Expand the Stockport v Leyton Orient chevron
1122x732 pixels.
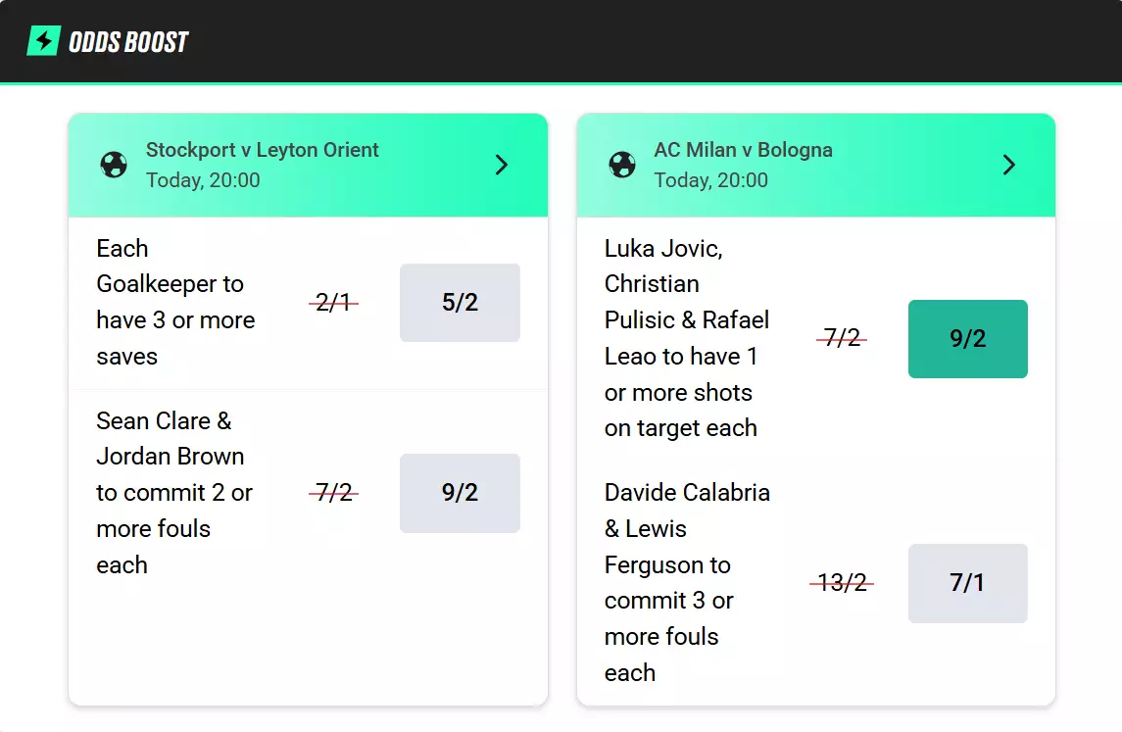[502, 165]
